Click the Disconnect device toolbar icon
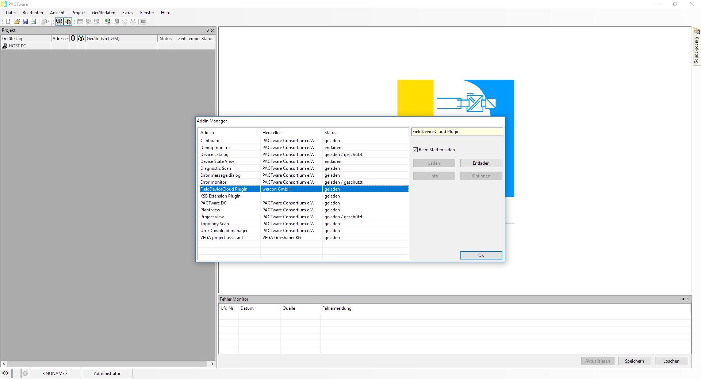The image size is (701, 379). [x=133, y=22]
